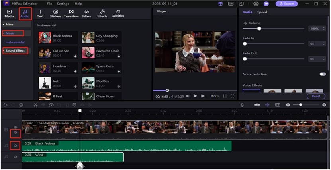This screenshot has height=170, width=331.
Task: Step to the next frame
Action: tap(203, 96)
